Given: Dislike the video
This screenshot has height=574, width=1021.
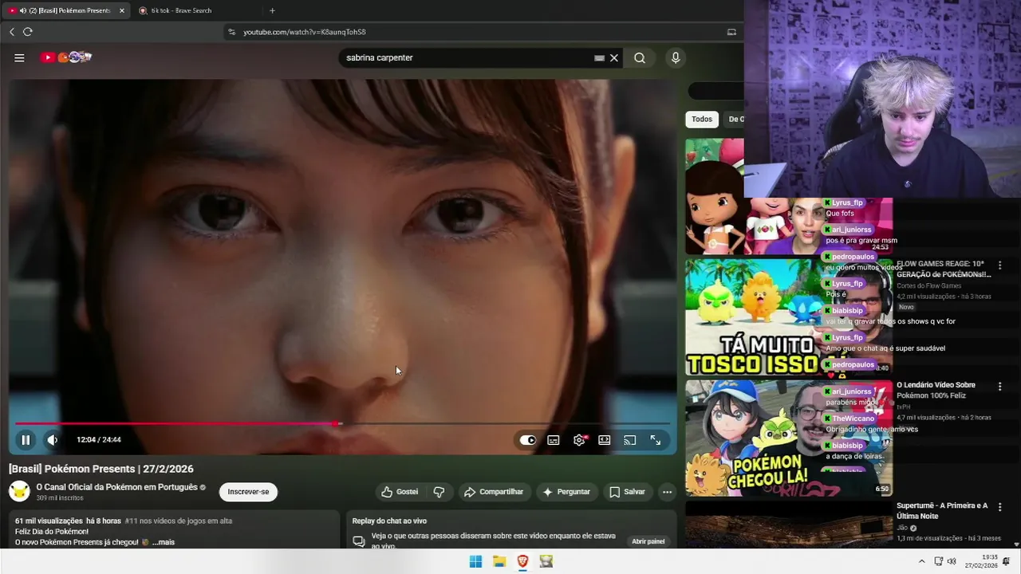Looking at the screenshot, I should 439,492.
